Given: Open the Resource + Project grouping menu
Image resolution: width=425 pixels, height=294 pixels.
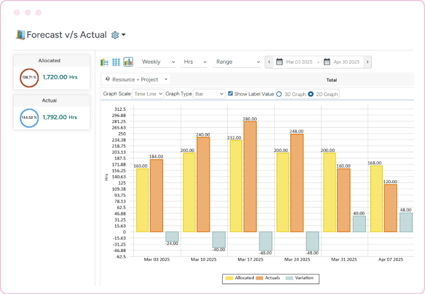Looking at the screenshot, I should coord(136,79).
